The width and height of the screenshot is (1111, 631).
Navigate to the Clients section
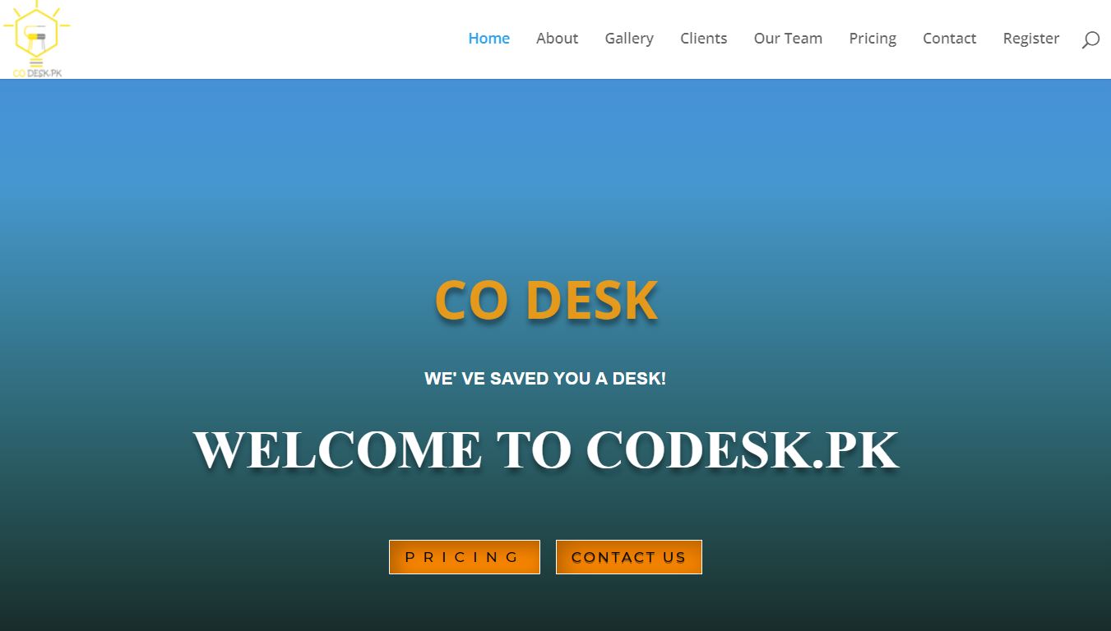pyautogui.click(x=703, y=39)
